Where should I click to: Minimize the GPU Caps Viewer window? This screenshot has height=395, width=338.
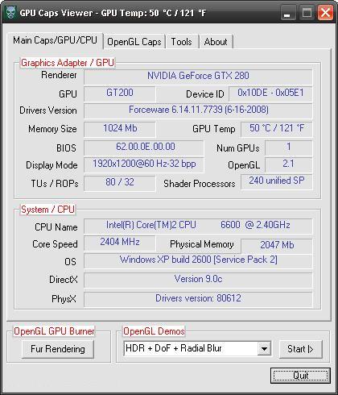pyautogui.click(x=287, y=13)
